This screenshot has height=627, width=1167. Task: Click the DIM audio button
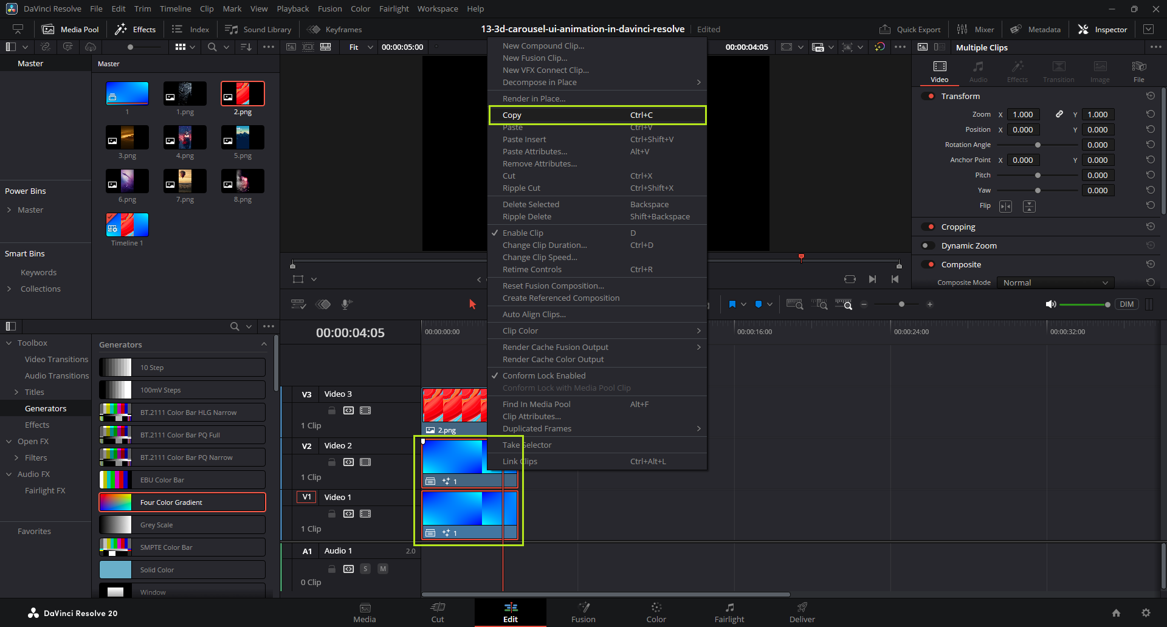pyautogui.click(x=1126, y=304)
